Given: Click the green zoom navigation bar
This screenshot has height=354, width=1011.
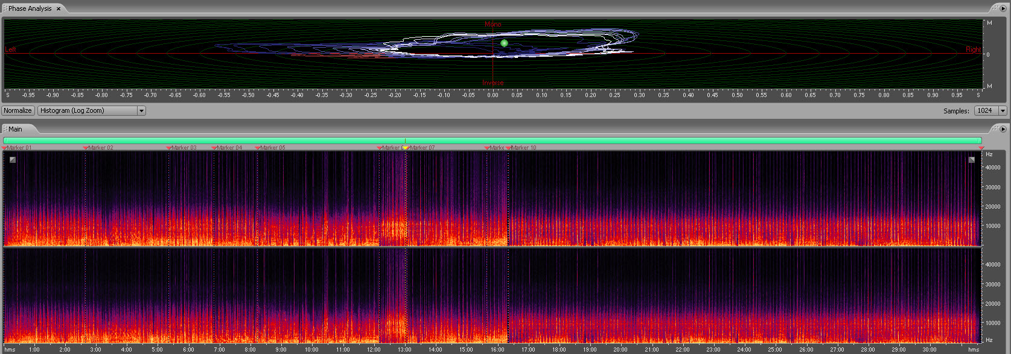Looking at the screenshot, I should coord(492,140).
